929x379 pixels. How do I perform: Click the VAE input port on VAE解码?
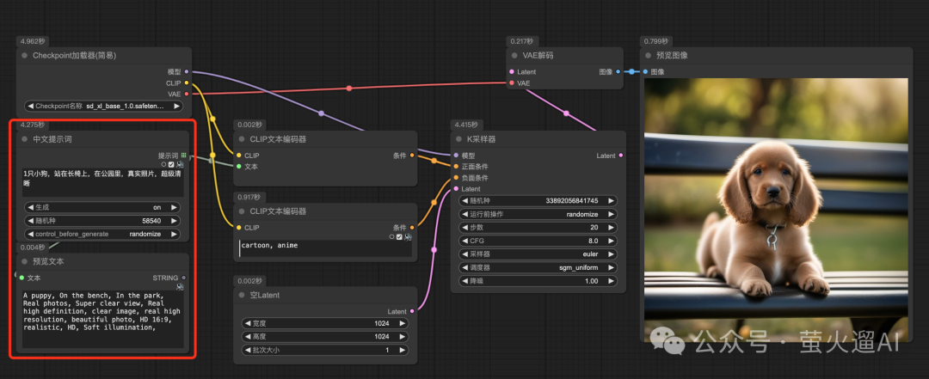(511, 83)
